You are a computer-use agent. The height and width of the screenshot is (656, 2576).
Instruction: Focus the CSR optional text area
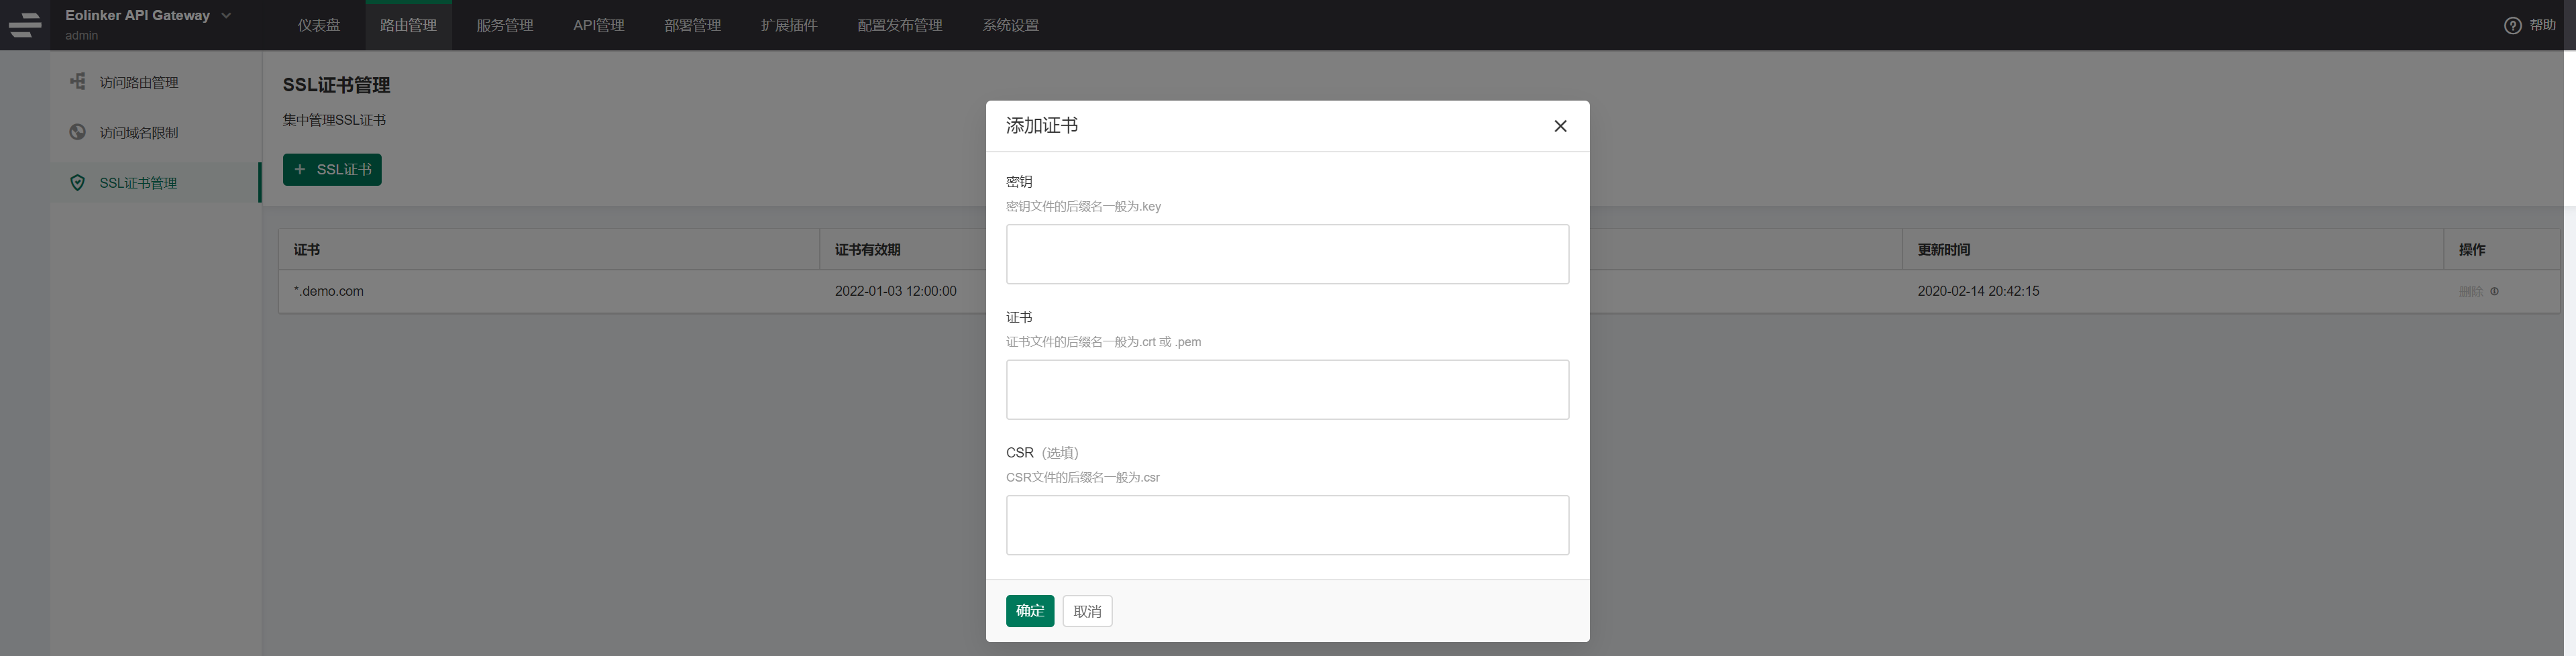coord(1287,525)
